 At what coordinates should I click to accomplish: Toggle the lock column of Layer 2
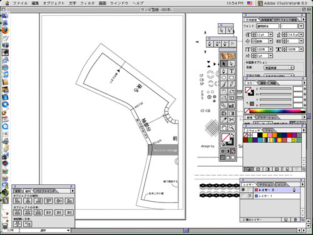250,190
